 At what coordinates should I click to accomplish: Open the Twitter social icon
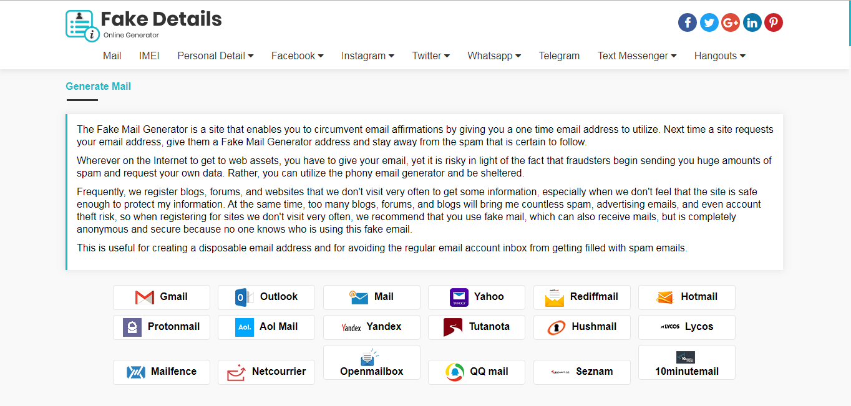coord(709,23)
